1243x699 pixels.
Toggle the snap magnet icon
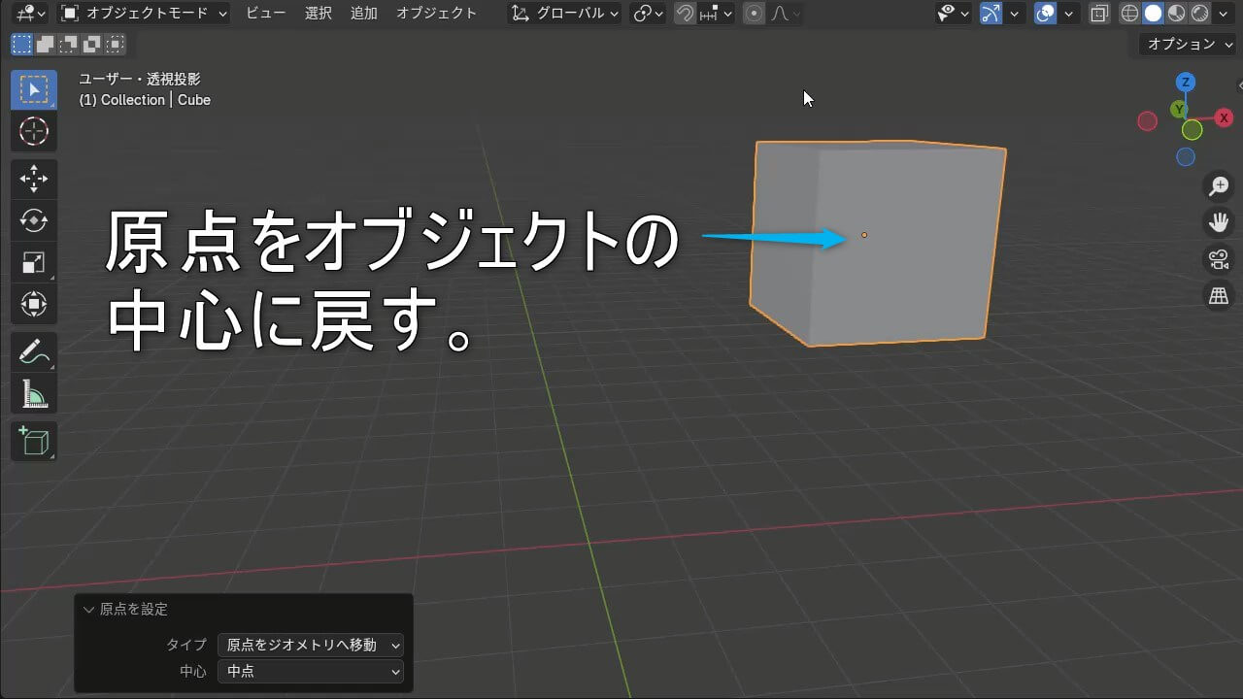tap(685, 14)
